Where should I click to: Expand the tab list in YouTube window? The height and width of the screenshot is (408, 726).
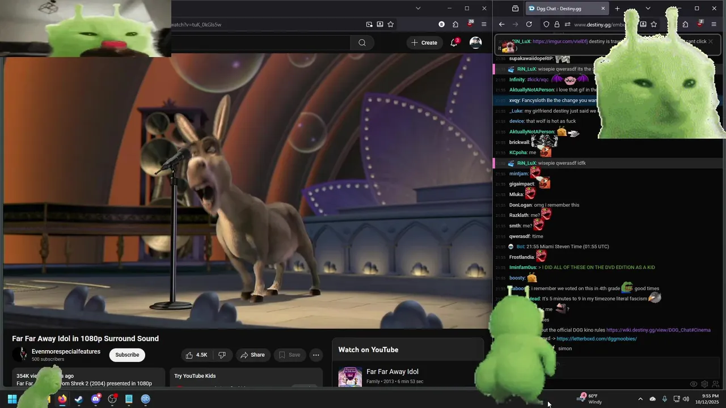pos(418,8)
